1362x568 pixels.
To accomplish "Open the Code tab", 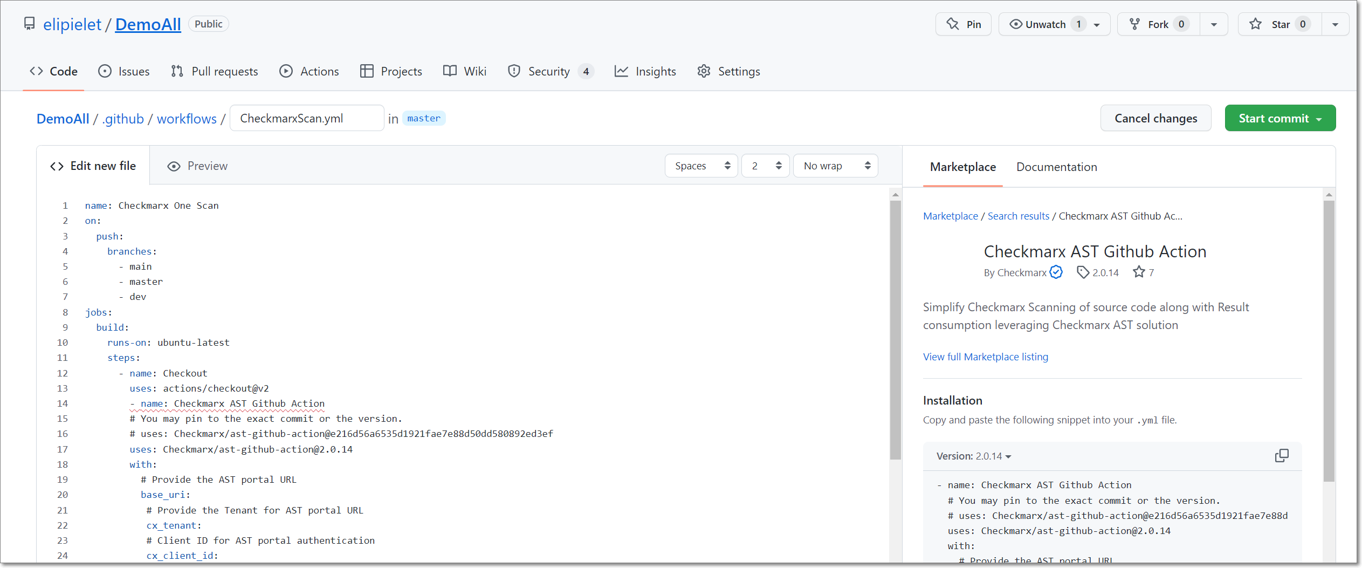I will (x=53, y=71).
